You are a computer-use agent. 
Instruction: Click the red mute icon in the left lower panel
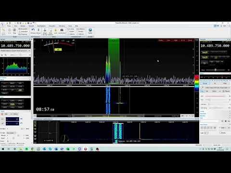coord(2,114)
